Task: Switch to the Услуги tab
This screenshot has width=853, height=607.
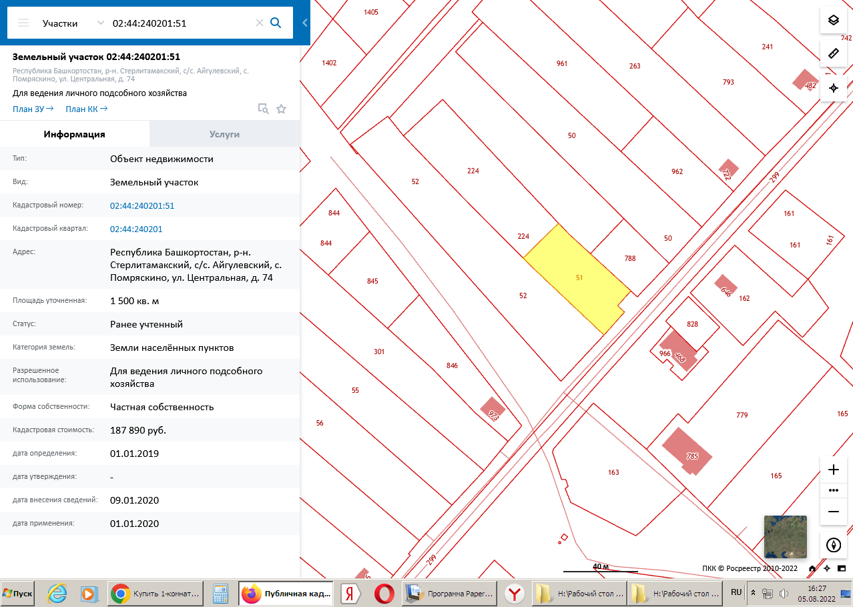Action: pyautogui.click(x=224, y=134)
